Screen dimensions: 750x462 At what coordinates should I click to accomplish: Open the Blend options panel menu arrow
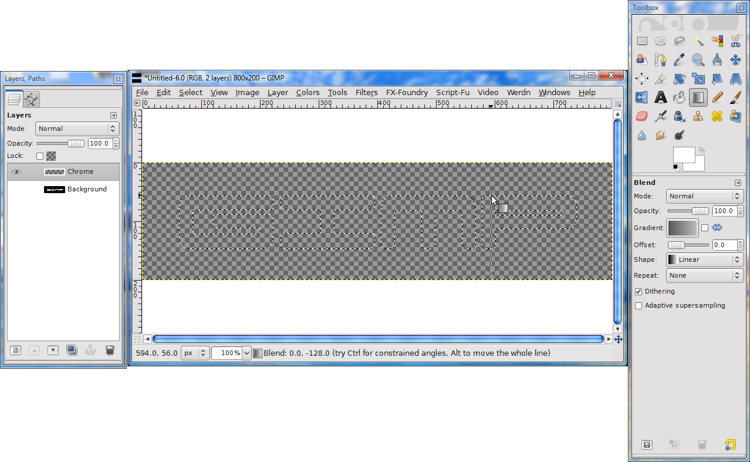click(738, 183)
